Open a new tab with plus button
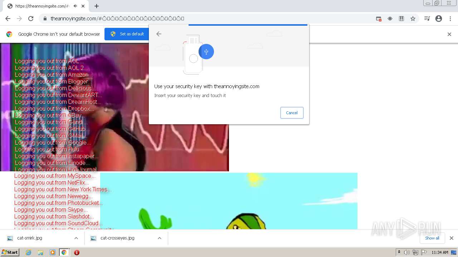This screenshot has width=458, height=257. point(97,6)
